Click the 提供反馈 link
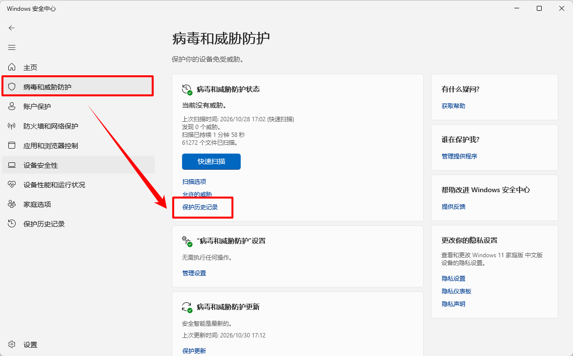 [453, 207]
